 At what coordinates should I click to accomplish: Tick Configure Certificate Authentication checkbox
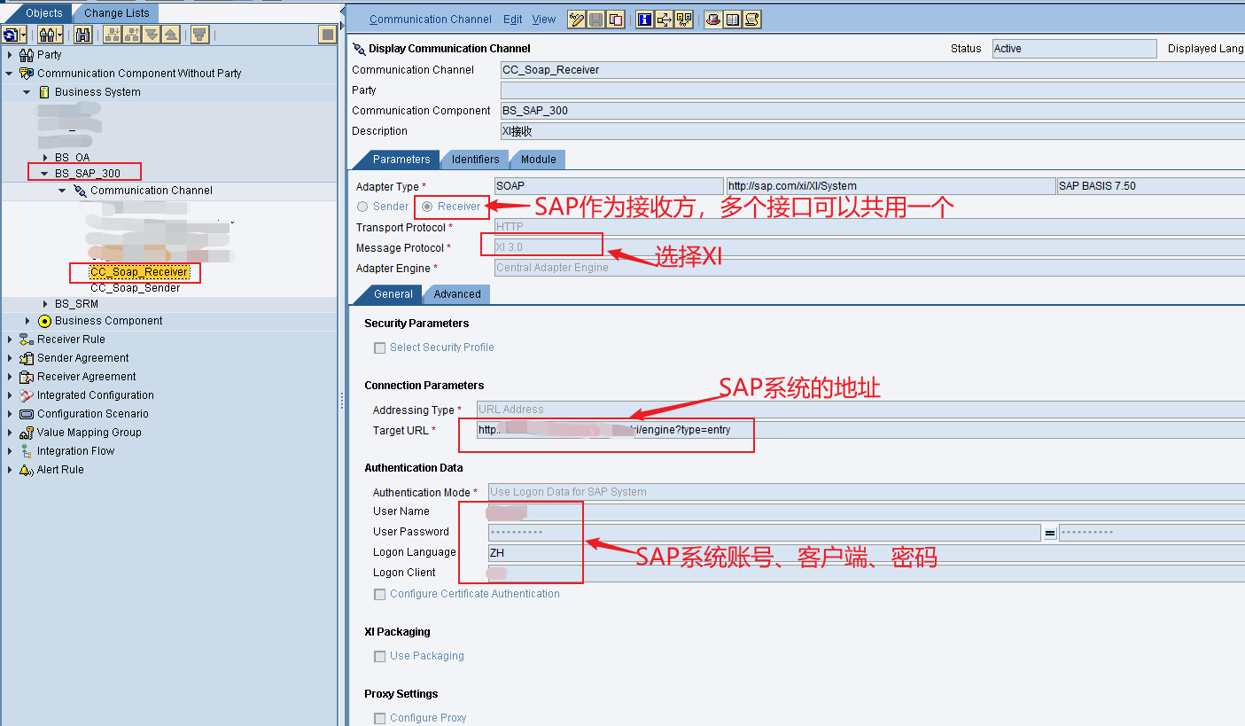pos(380,594)
